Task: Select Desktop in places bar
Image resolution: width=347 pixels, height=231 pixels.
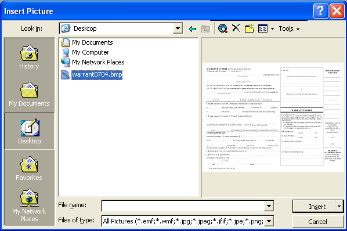Action: pyautogui.click(x=30, y=131)
